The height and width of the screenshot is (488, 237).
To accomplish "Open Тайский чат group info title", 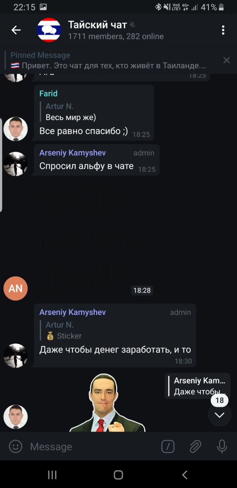I will (98, 25).
